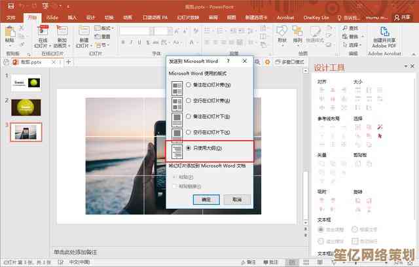
Task: Choose the notes below slides radio button
Action: (x=189, y=116)
